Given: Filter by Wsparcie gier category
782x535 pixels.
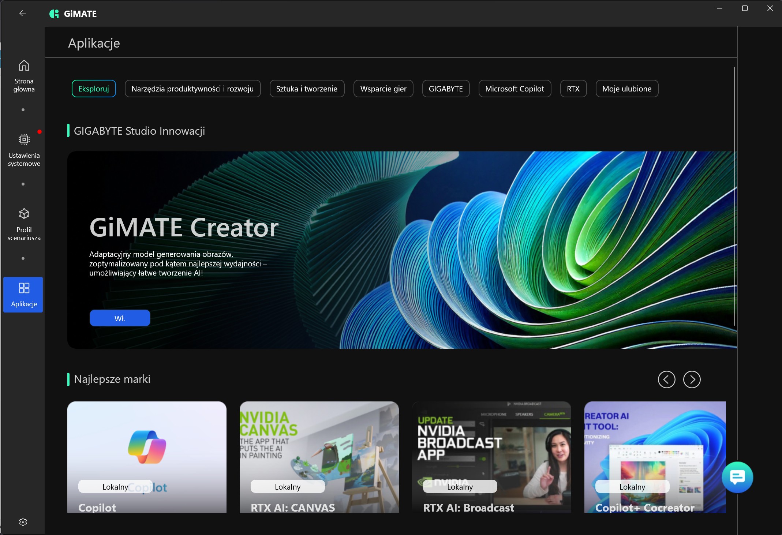Looking at the screenshot, I should [383, 89].
